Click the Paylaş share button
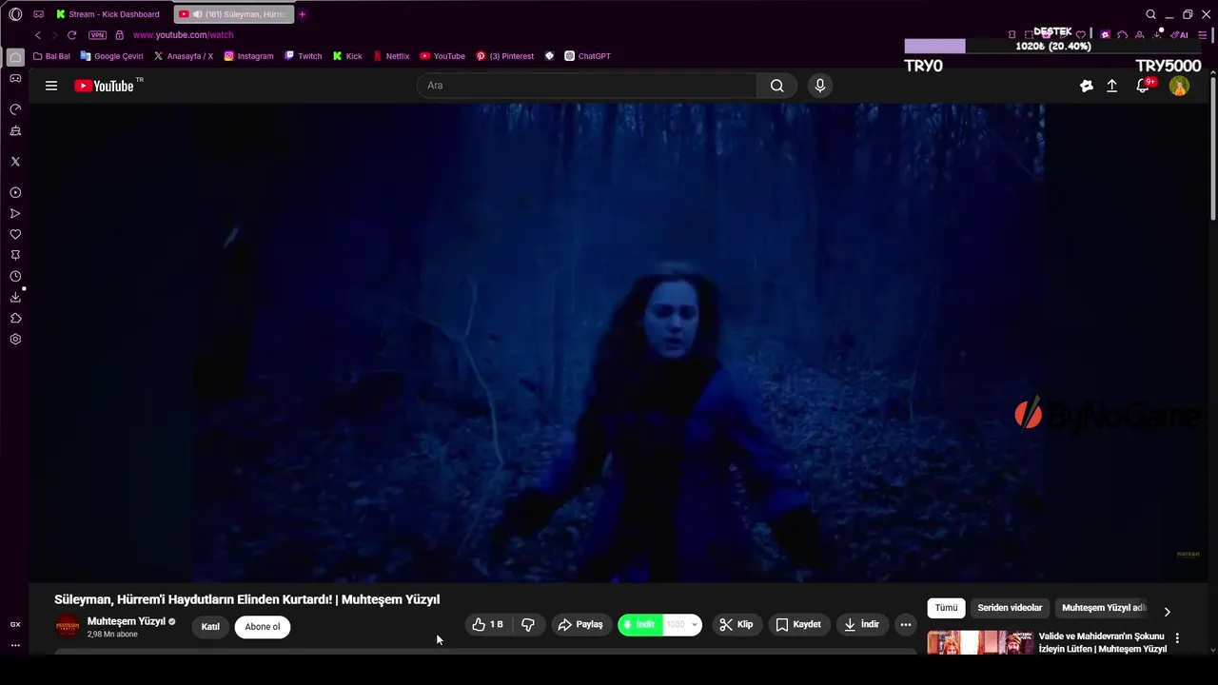The height and width of the screenshot is (685, 1218). (580, 625)
